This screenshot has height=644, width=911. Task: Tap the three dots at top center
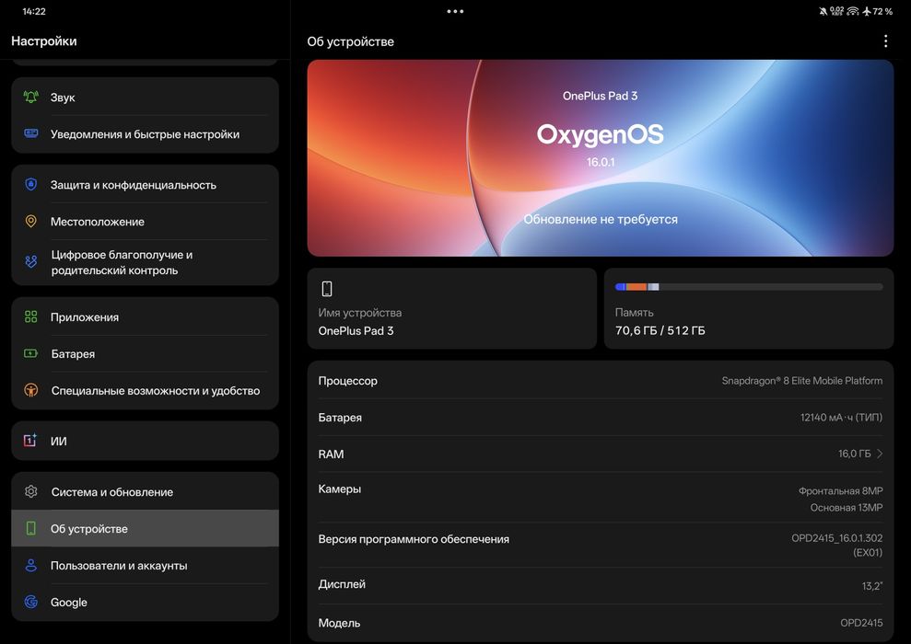pos(455,11)
